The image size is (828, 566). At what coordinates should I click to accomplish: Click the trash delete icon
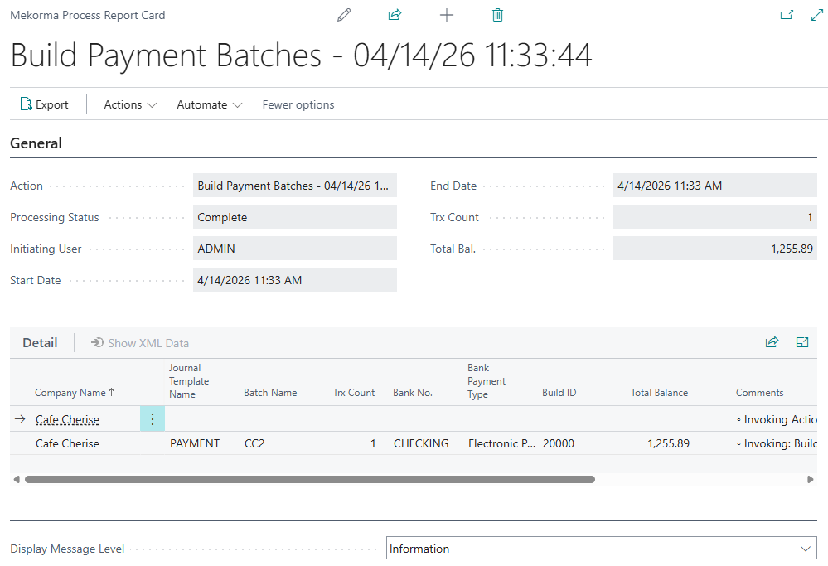pos(497,15)
